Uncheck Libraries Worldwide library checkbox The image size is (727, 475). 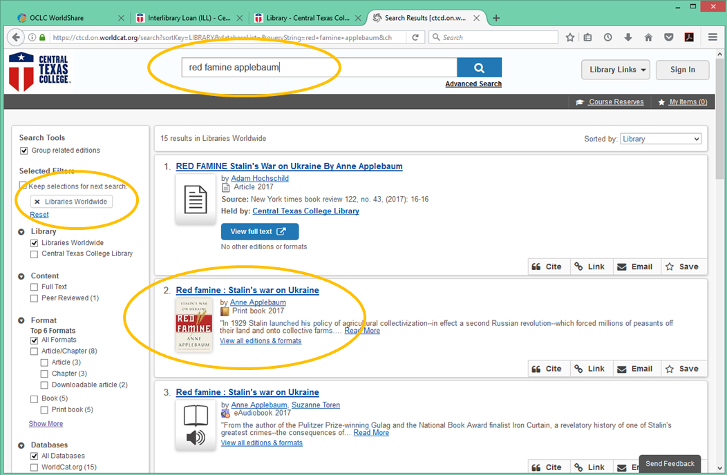tap(35, 243)
